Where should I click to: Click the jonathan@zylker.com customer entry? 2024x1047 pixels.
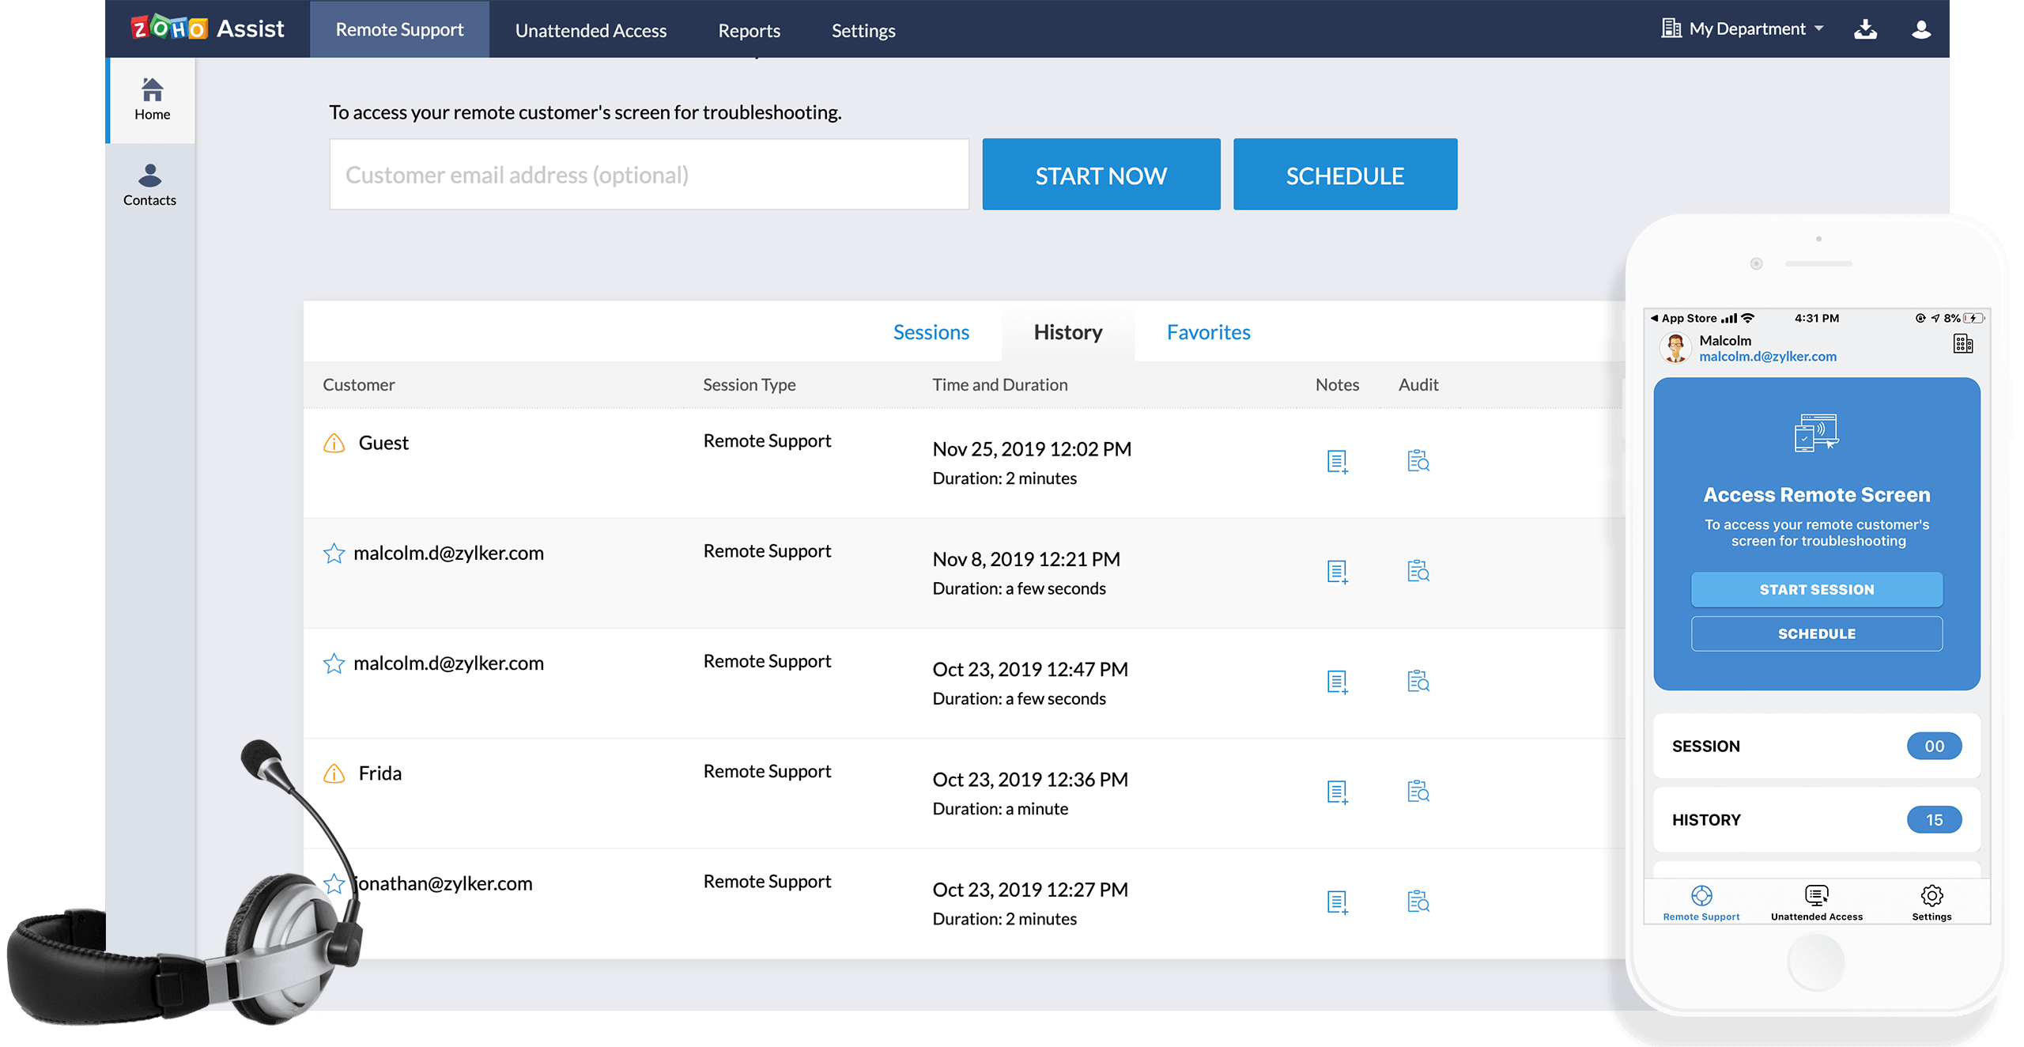(443, 883)
